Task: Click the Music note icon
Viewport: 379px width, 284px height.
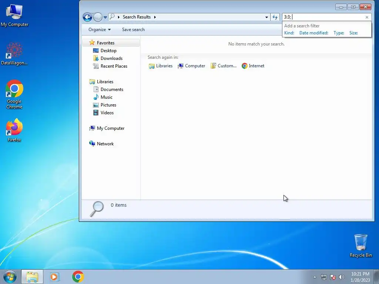Action: tap(96, 97)
